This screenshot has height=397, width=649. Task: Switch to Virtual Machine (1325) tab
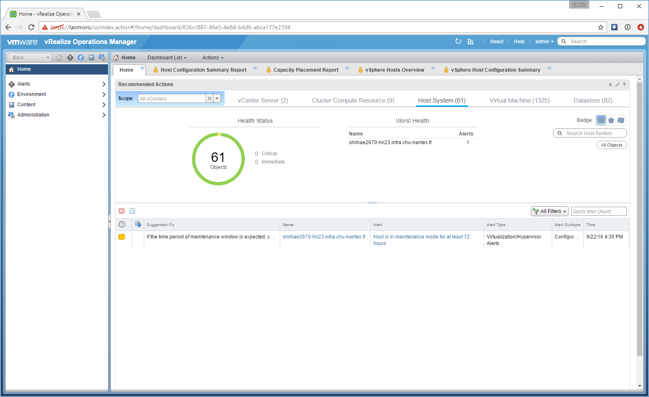519,100
